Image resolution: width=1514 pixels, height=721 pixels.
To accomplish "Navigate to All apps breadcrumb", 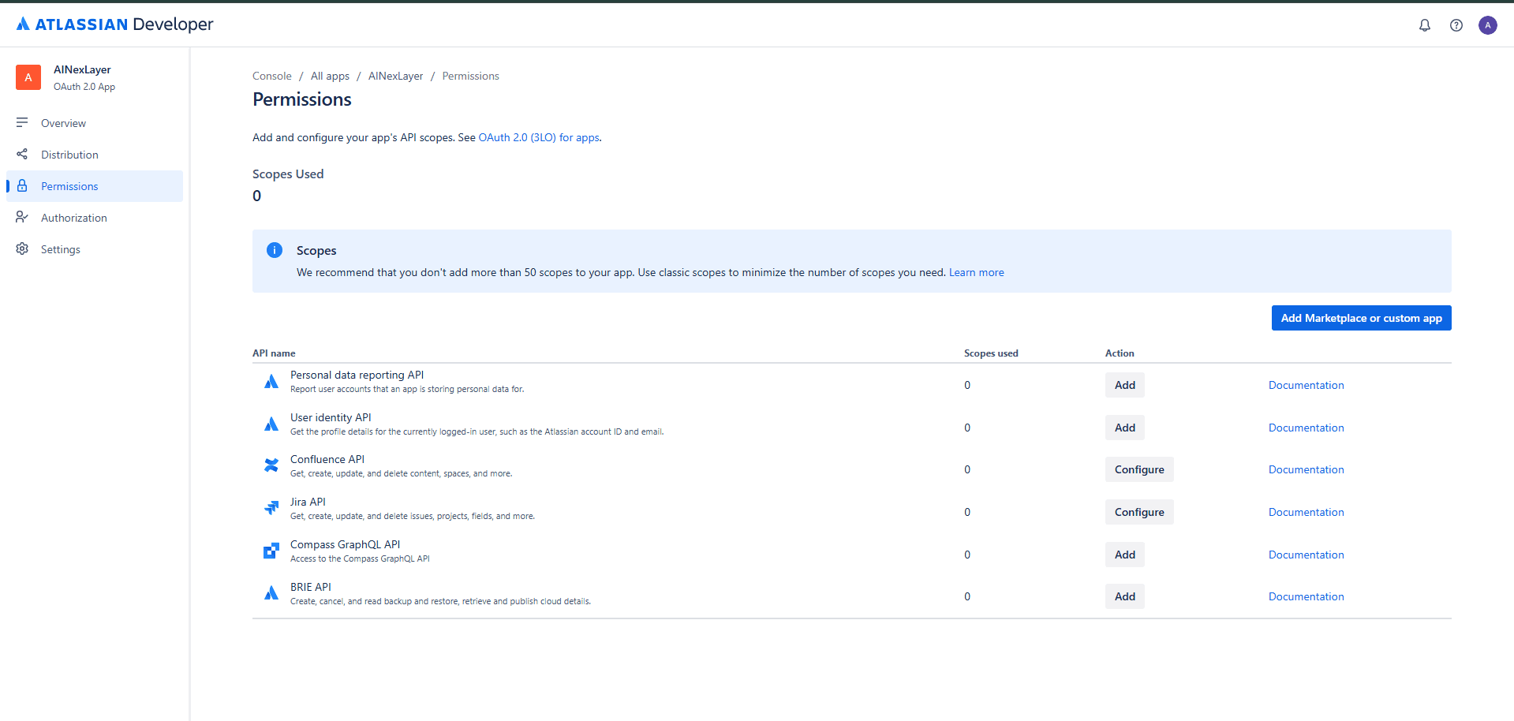I will 330,76.
